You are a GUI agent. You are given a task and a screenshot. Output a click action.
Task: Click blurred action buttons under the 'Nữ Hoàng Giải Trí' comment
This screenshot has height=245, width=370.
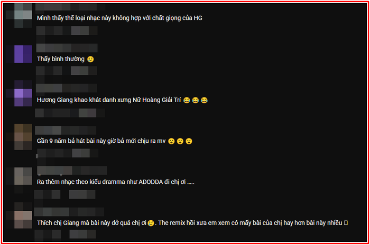(70, 113)
